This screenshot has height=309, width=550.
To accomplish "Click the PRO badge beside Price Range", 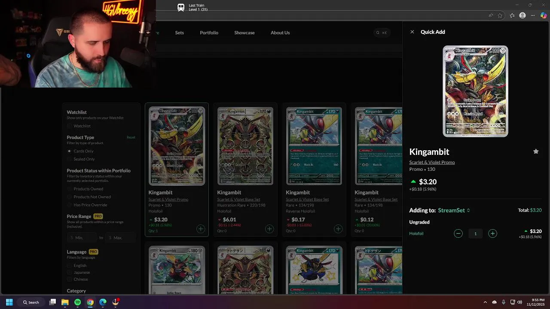I will (x=98, y=216).
